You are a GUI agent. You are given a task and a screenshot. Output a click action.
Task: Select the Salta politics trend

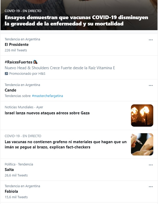(79, 170)
